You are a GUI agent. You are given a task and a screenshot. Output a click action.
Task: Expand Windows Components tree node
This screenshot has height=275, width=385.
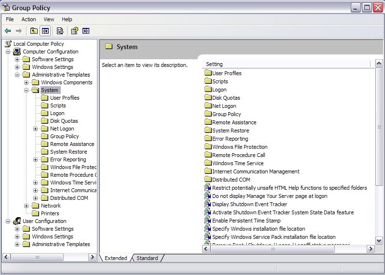(27, 82)
